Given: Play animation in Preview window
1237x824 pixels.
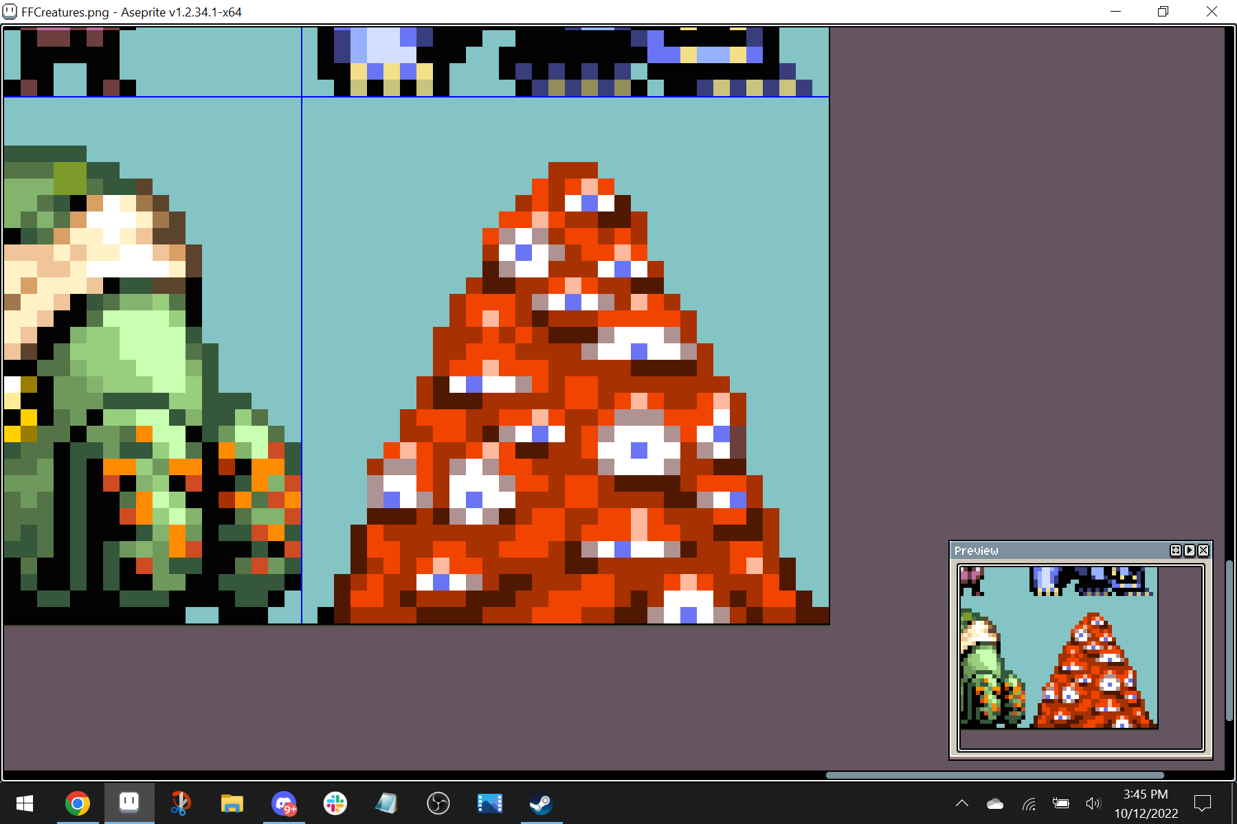Looking at the screenshot, I should (x=1190, y=551).
